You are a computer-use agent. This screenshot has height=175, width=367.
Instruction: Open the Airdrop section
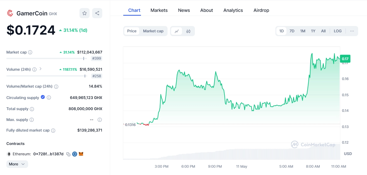(261, 10)
